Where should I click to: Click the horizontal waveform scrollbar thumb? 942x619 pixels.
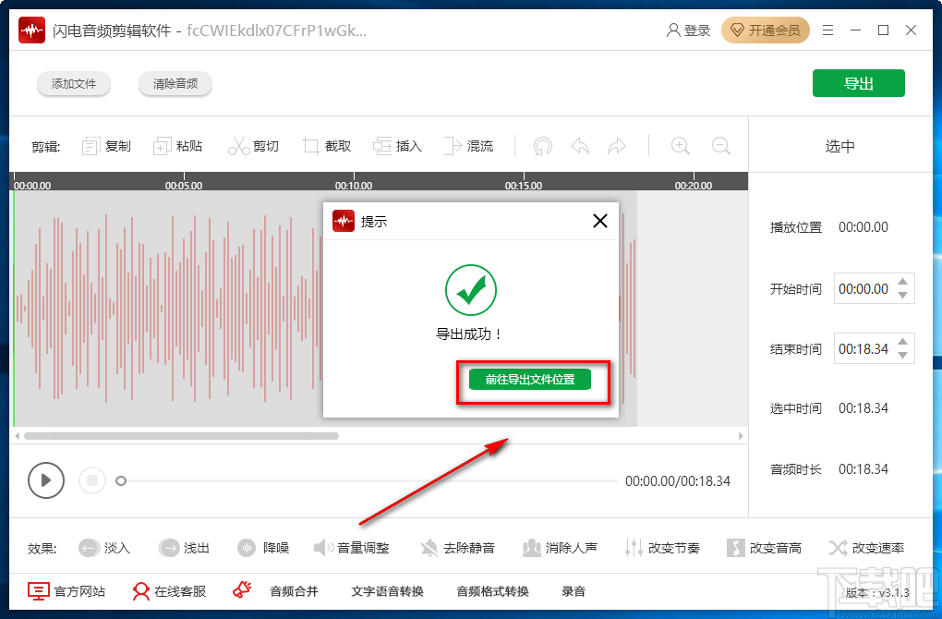click(181, 436)
